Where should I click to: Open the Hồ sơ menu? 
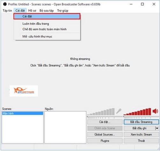pos(32,11)
